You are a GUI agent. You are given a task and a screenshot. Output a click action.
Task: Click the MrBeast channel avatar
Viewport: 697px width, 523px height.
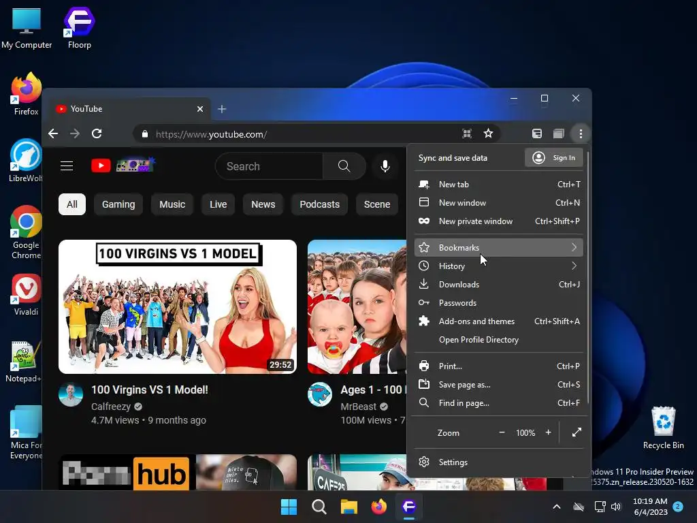click(x=320, y=394)
